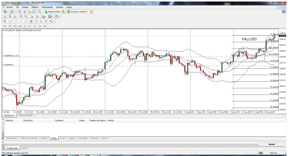The height and width of the screenshot is (156, 288).
Task: Select the vertical line drawing tool
Action: [16, 22]
